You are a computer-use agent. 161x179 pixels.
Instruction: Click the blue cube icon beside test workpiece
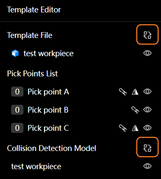click(15, 53)
